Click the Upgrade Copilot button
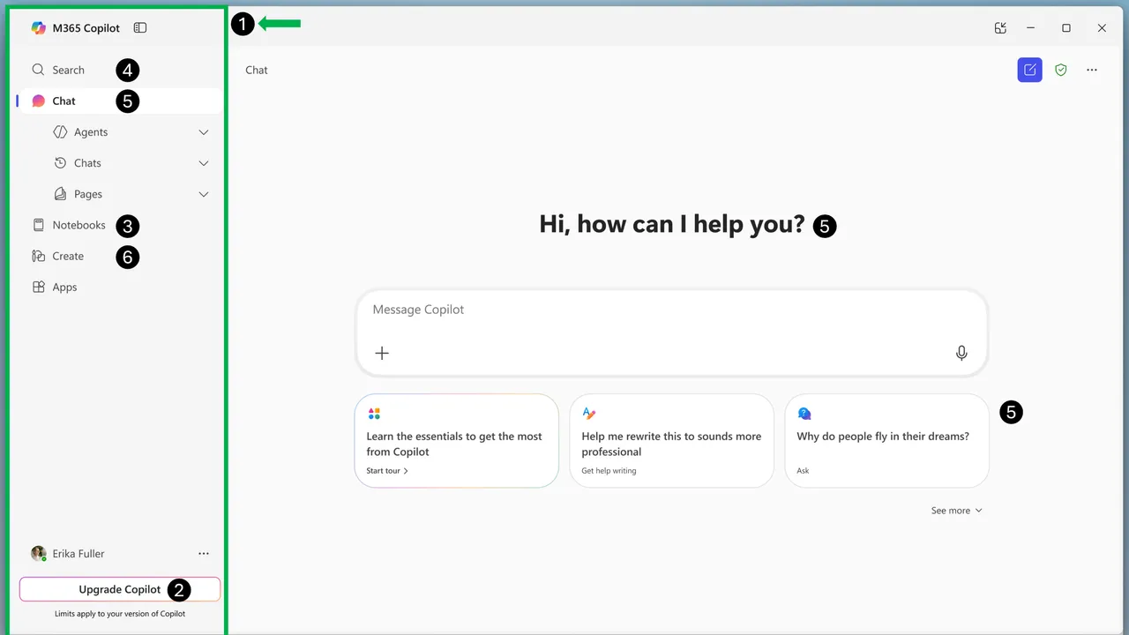 click(x=120, y=589)
